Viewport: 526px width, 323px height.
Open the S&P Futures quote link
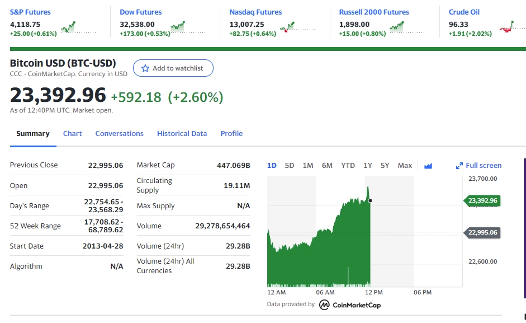30,12
